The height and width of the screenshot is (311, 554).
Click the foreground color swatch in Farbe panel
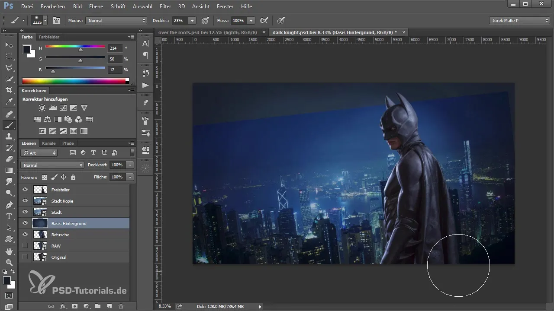click(x=27, y=49)
